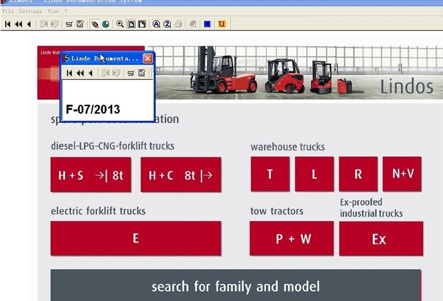
Task: Click the 'Ex-proofed industrial trucks' heading
Action: coord(371,208)
